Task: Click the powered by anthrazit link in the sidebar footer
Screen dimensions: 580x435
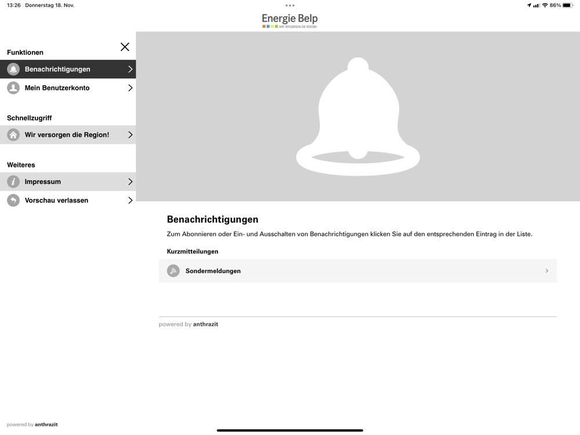Action: (x=32, y=425)
